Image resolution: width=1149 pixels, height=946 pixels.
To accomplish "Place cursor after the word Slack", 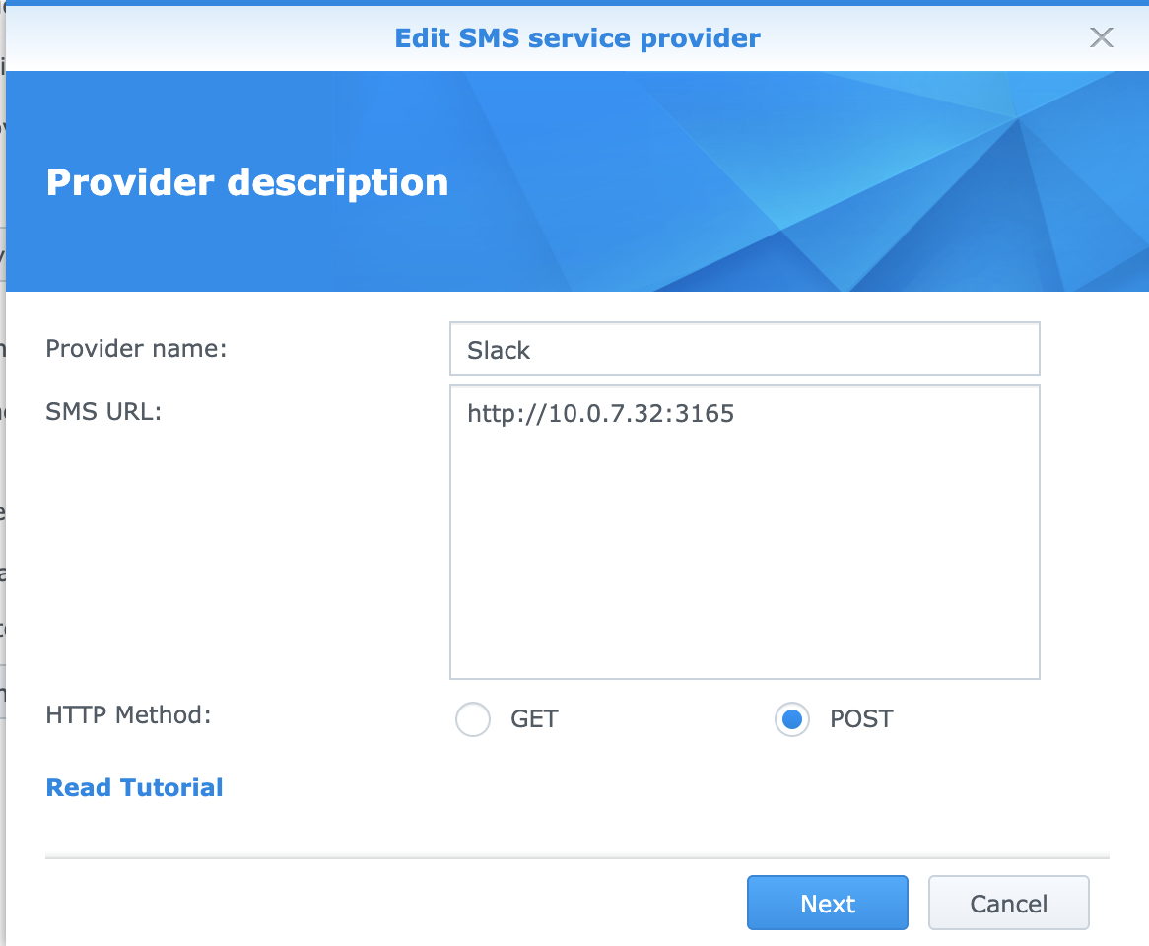I will (x=533, y=351).
